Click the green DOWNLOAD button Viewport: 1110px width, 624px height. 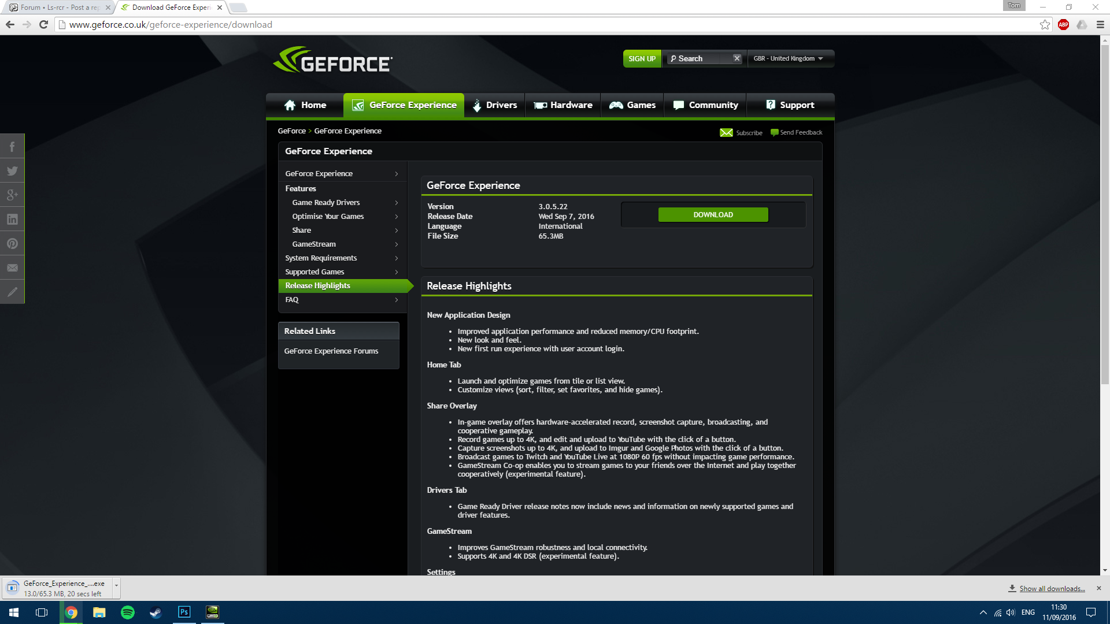pyautogui.click(x=713, y=215)
